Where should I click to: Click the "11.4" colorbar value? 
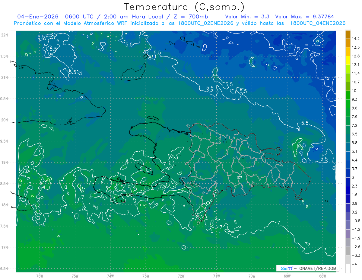pos(356,73)
